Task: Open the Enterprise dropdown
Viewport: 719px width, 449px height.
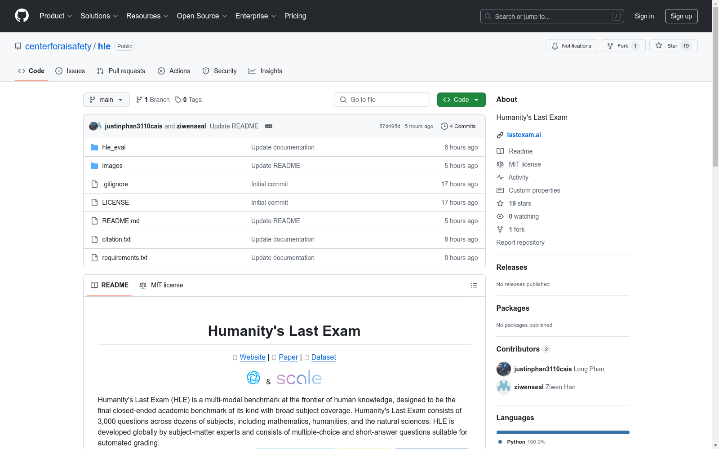Action: [256, 16]
